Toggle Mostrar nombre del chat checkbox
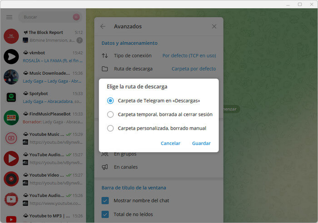This screenshot has height=223, width=318. (105, 200)
